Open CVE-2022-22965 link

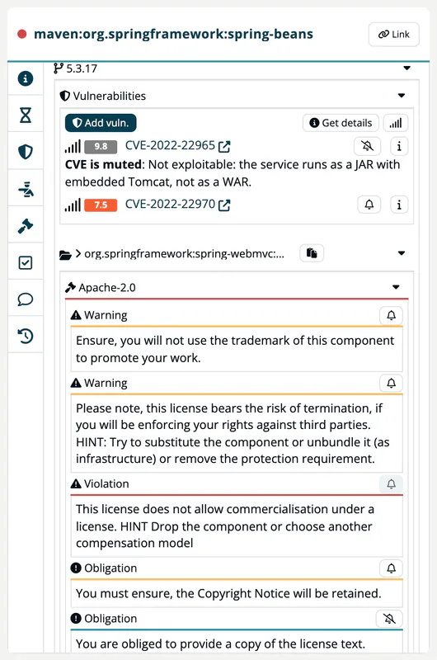(171, 146)
